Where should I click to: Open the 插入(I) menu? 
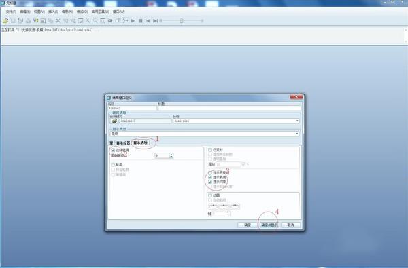[53, 12]
